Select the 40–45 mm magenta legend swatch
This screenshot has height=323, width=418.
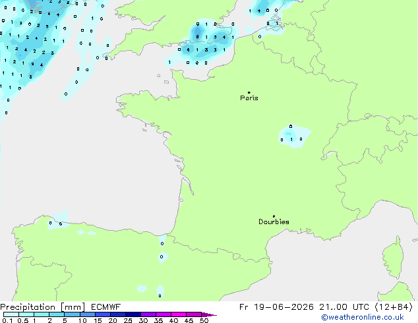point(179,314)
